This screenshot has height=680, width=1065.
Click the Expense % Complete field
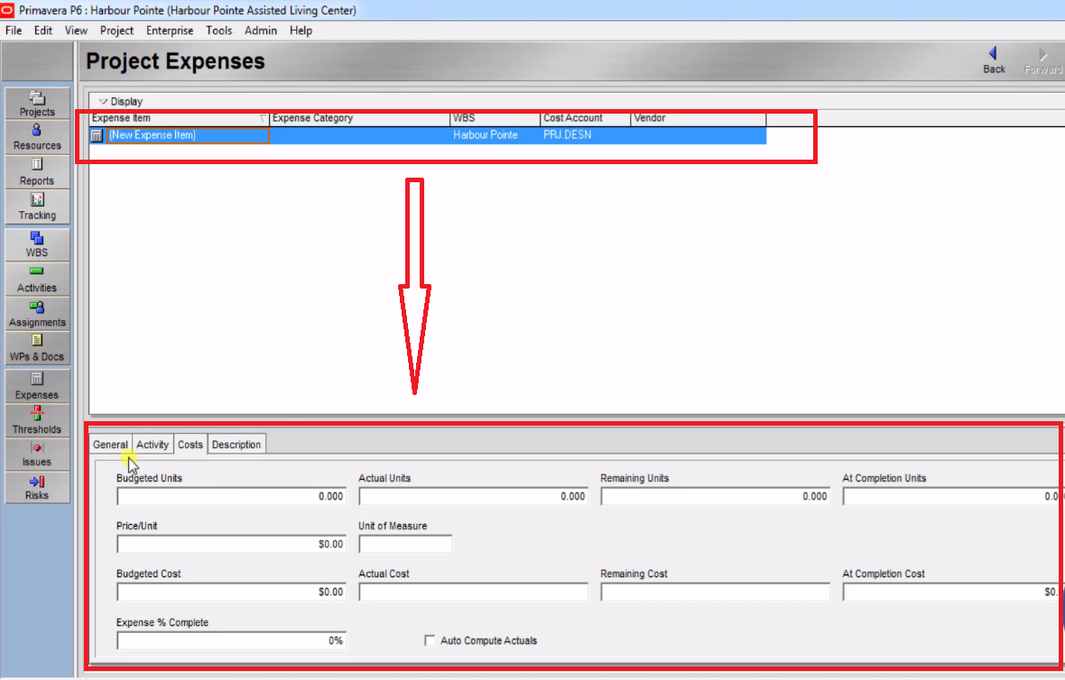coord(230,640)
